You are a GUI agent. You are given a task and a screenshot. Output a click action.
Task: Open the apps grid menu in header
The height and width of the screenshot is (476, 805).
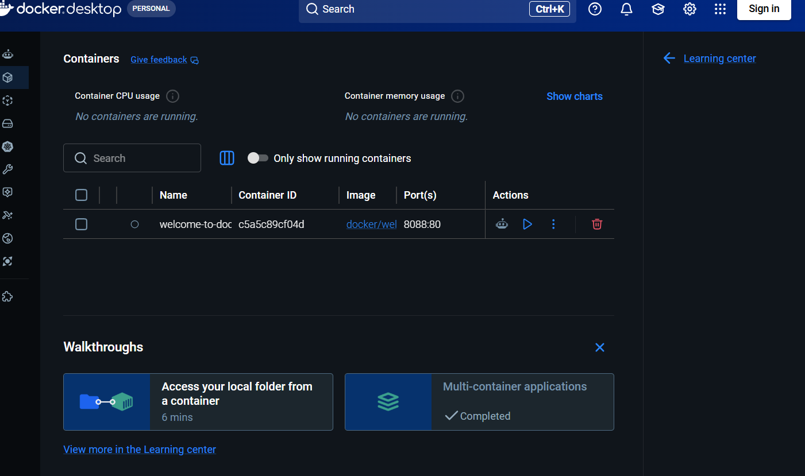pos(720,9)
